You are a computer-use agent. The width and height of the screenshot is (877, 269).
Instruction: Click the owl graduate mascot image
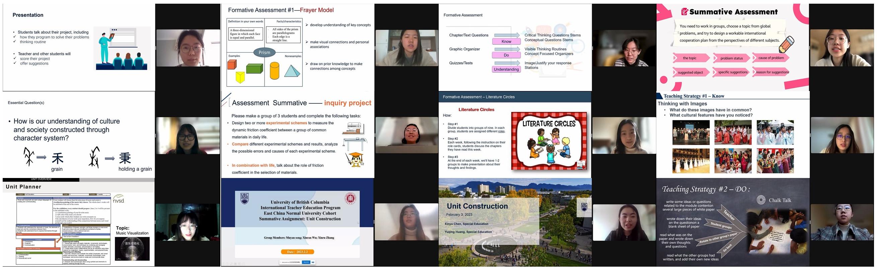(355, 160)
